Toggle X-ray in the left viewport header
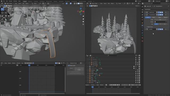170x96 pixels. 75,3
